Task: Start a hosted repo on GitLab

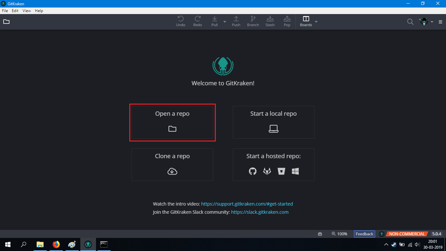Action: click(267, 171)
